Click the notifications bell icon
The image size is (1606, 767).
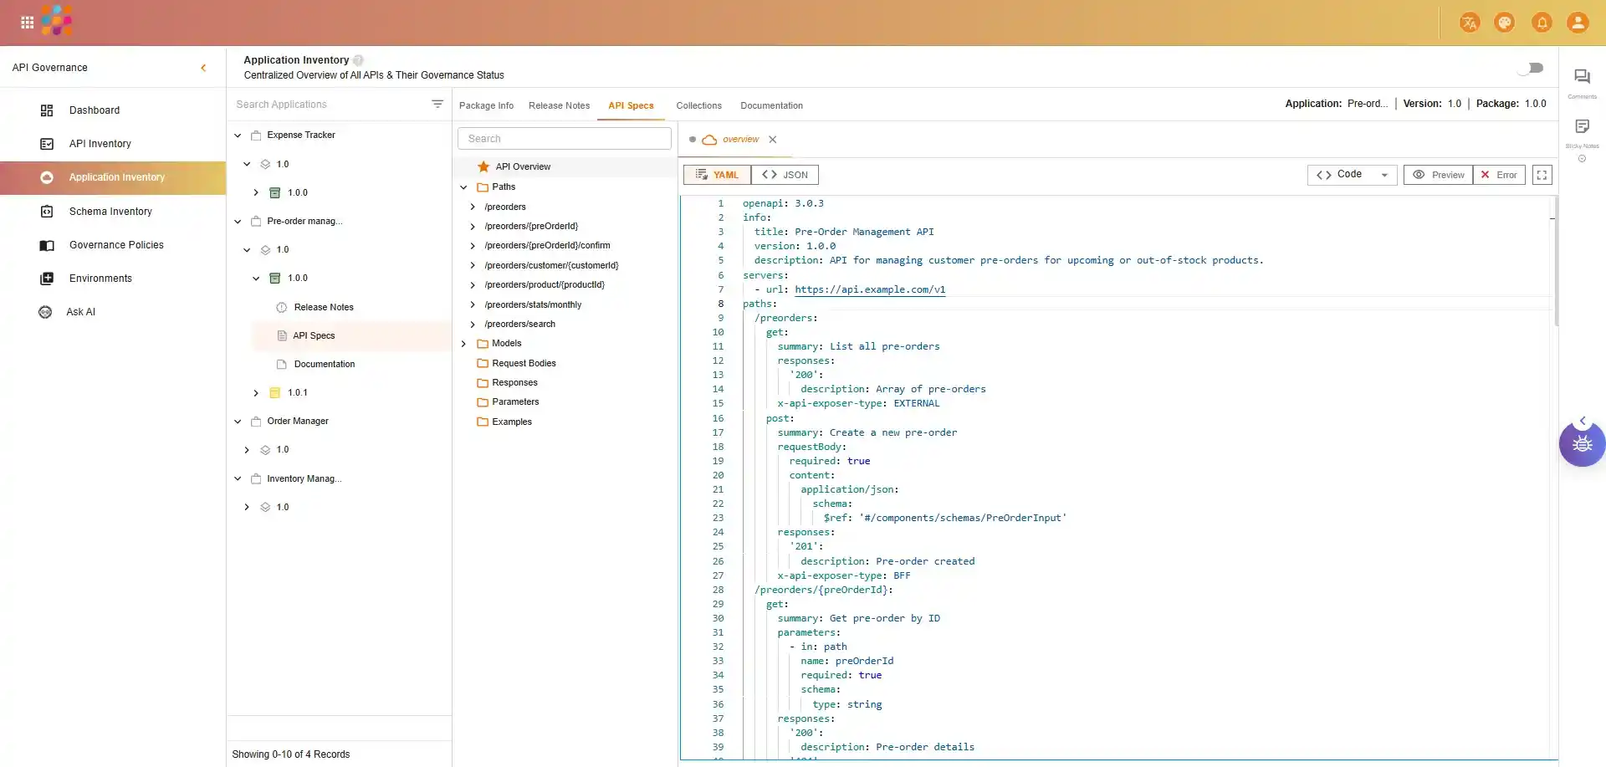pyautogui.click(x=1541, y=23)
